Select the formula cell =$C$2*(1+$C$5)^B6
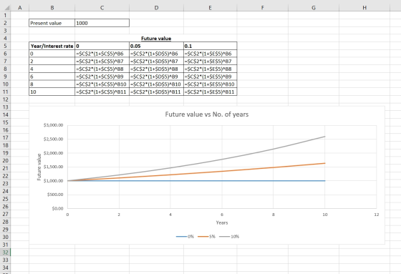Screen dimensions: 401x274 point(102,54)
